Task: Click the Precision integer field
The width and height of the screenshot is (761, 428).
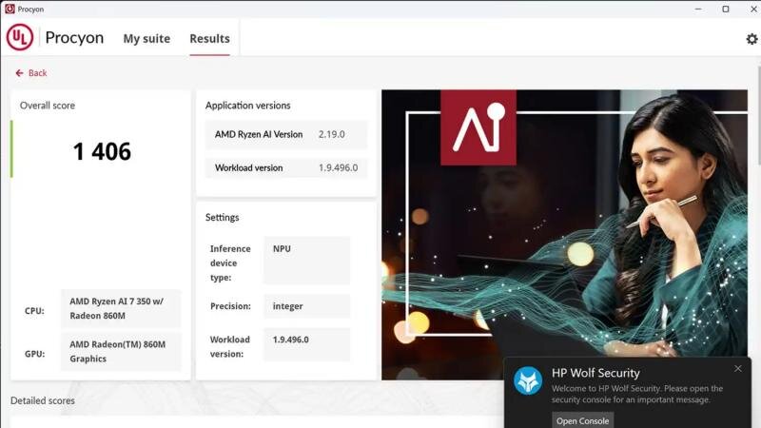Action: pyautogui.click(x=306, y=306)
